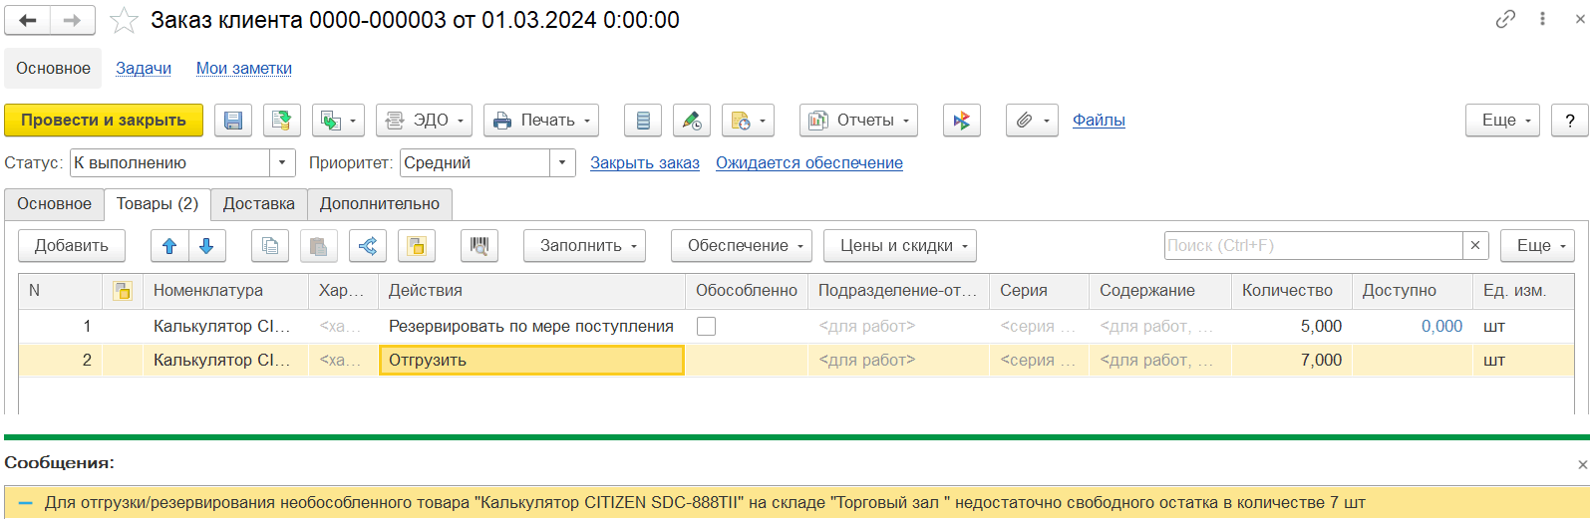Image resolution: width=1590 pixels, height=519 pixels.
Task: Add order to favorites with star
Action: (x=124, y=21)
